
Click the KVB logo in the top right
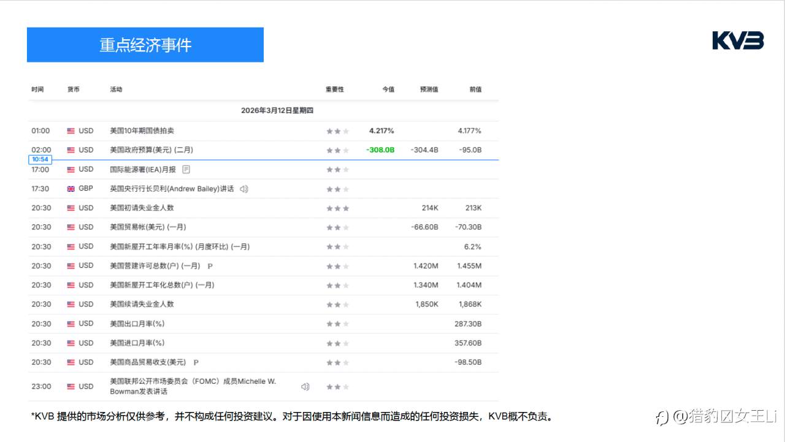click(738, 40)
